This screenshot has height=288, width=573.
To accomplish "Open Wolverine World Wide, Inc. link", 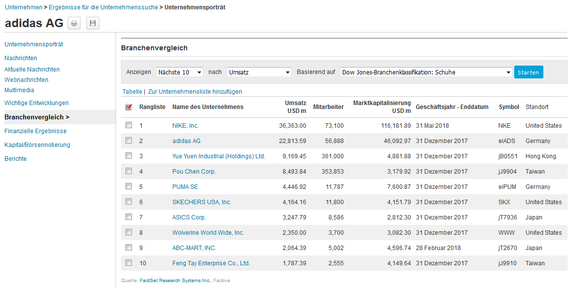I will (208, 233).
